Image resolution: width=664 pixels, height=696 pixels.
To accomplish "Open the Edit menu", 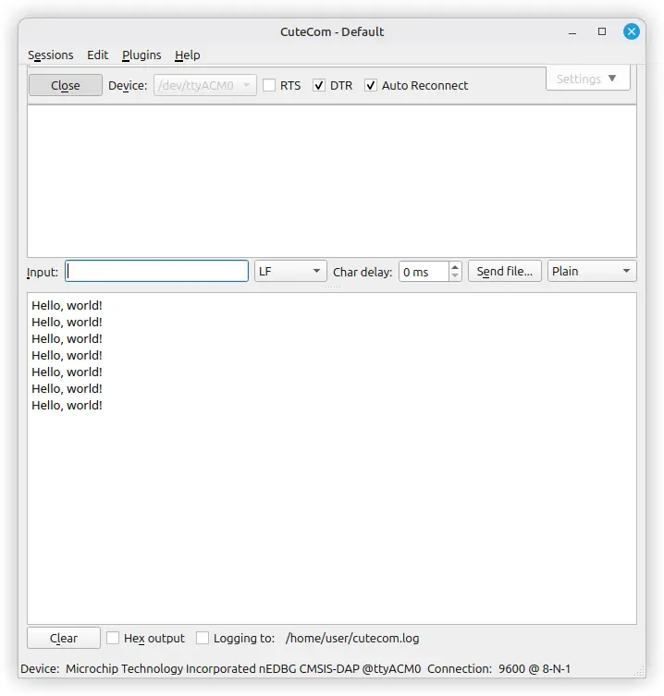I will click(97, 55).
